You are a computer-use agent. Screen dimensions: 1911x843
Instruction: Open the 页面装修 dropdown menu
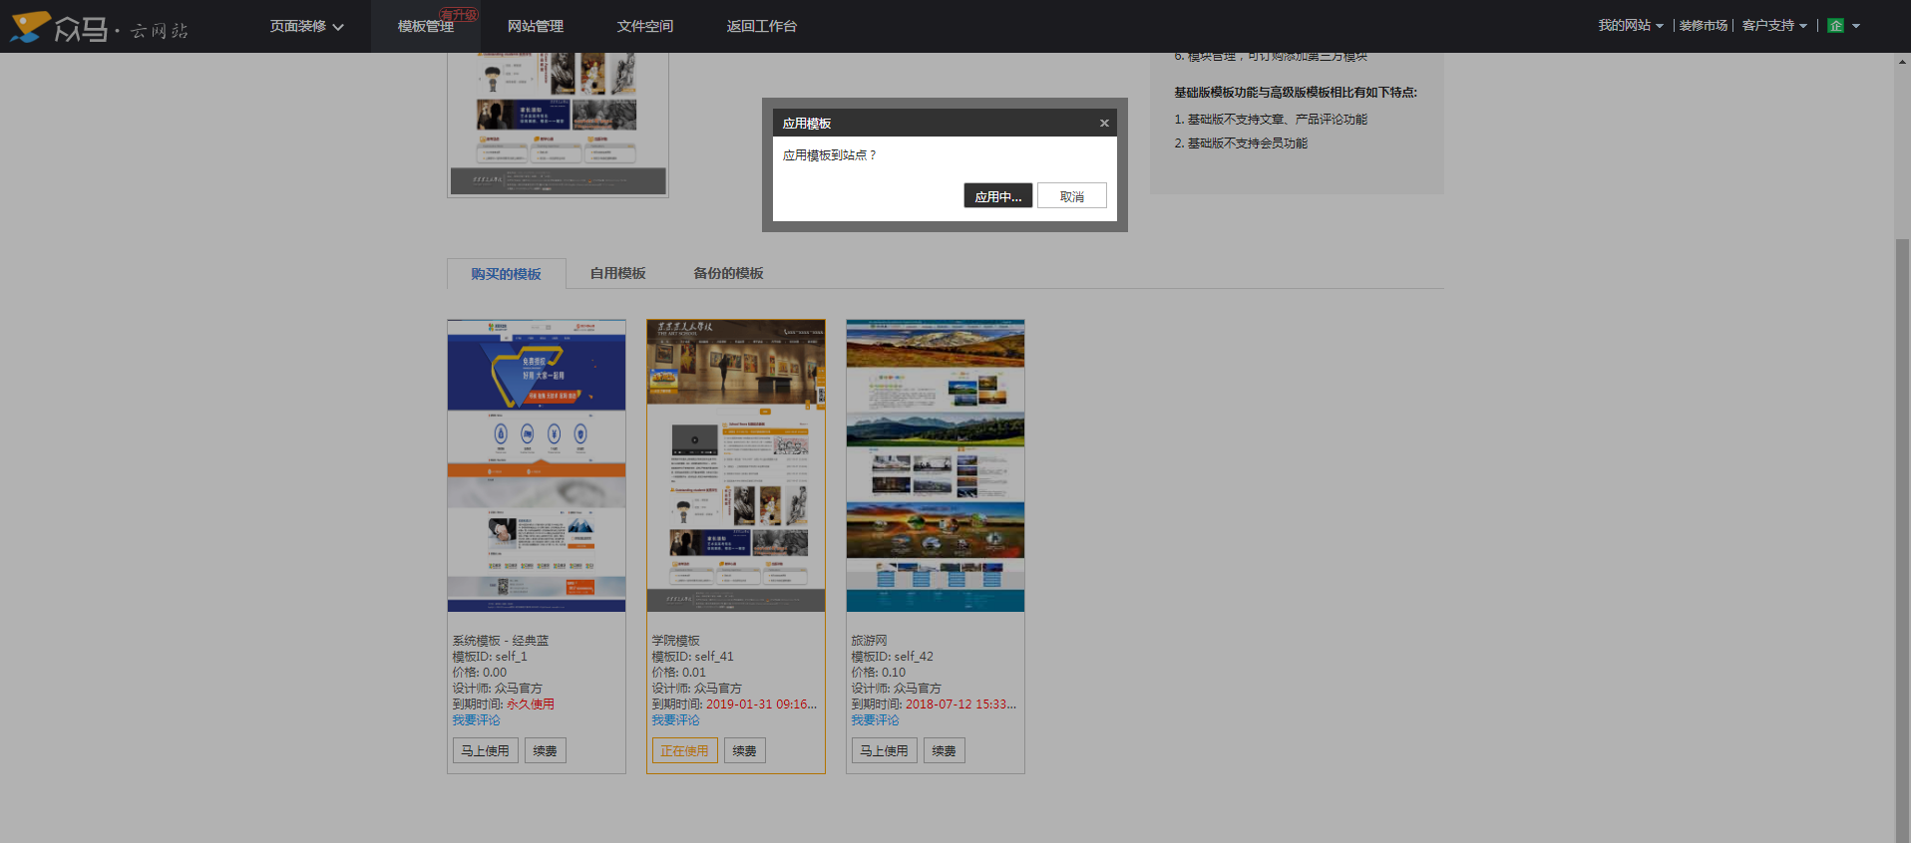point(307,26)
